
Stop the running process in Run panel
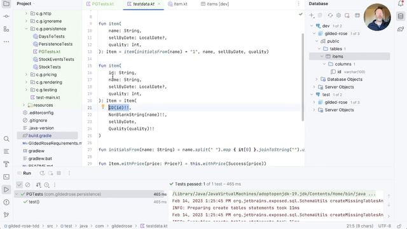click(59, 173)
